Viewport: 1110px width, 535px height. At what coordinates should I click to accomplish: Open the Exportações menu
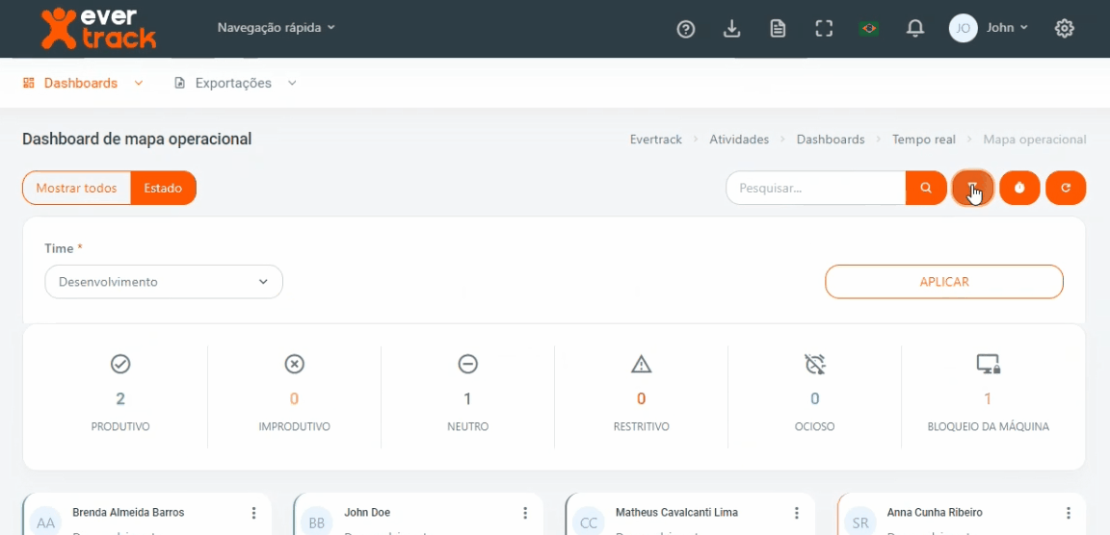pyautogui.click(x=235, y=84)
